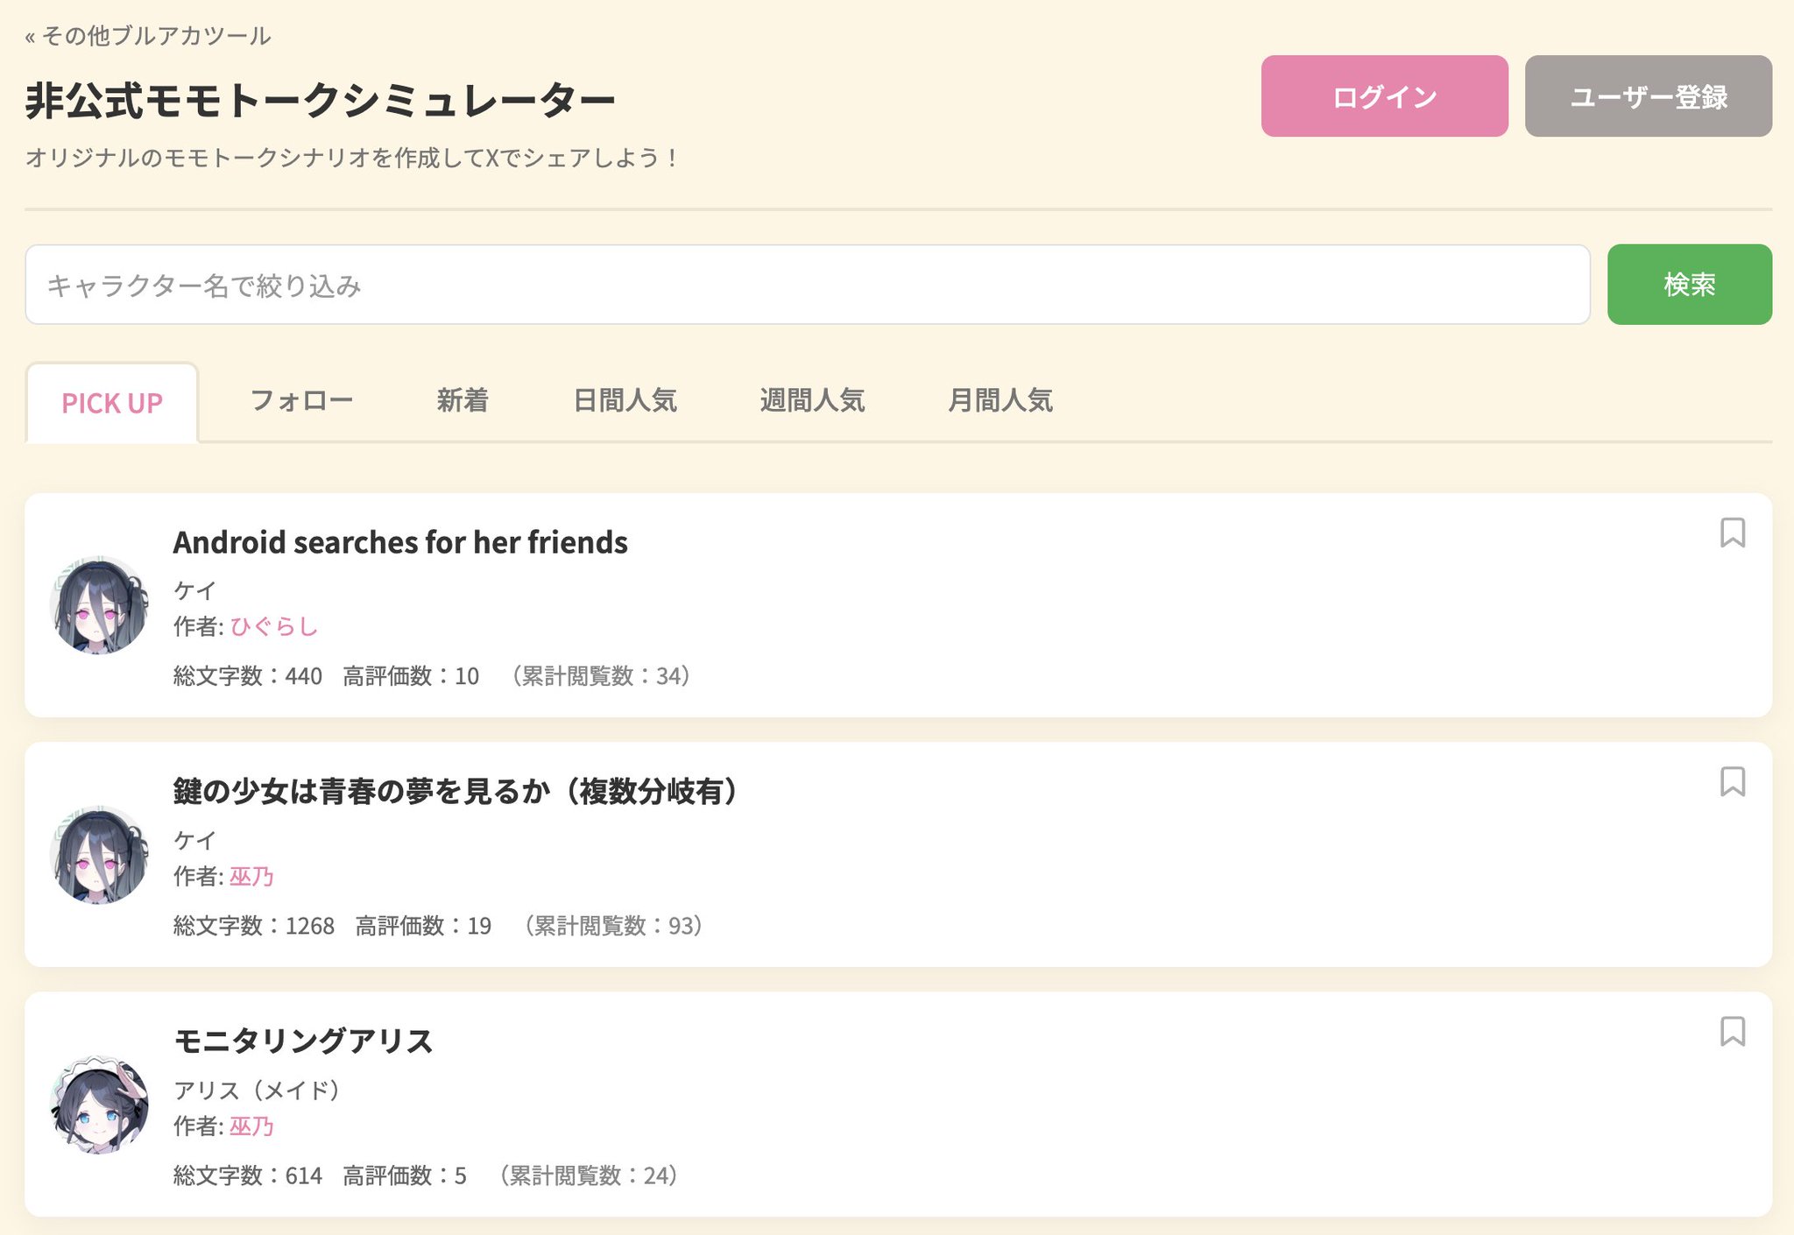
Task: Select the PICK UP tab
Action: coord(112,403)
